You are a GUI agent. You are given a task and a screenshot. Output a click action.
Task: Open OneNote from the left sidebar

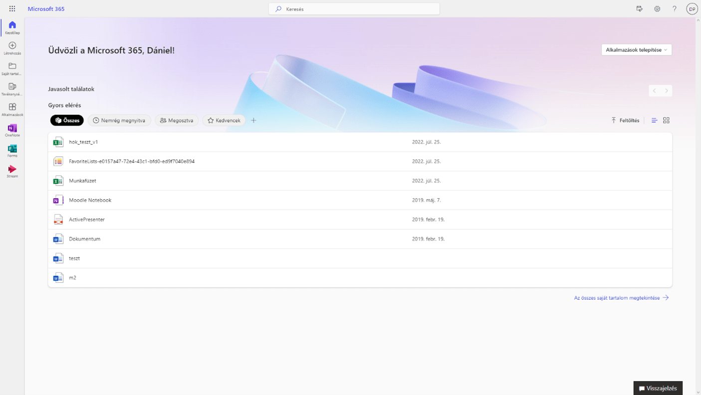point(12,130)
